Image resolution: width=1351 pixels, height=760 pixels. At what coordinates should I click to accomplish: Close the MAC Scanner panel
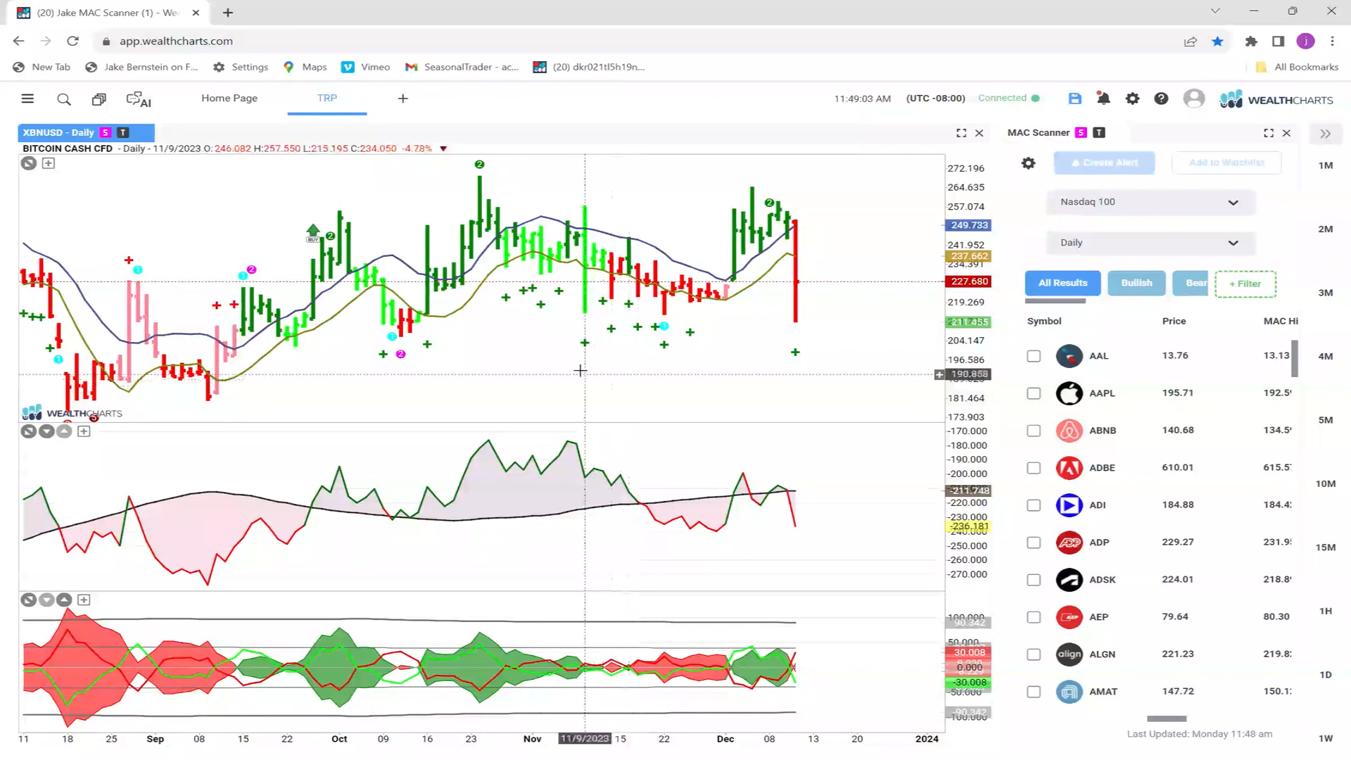(x=1286, y=133)
